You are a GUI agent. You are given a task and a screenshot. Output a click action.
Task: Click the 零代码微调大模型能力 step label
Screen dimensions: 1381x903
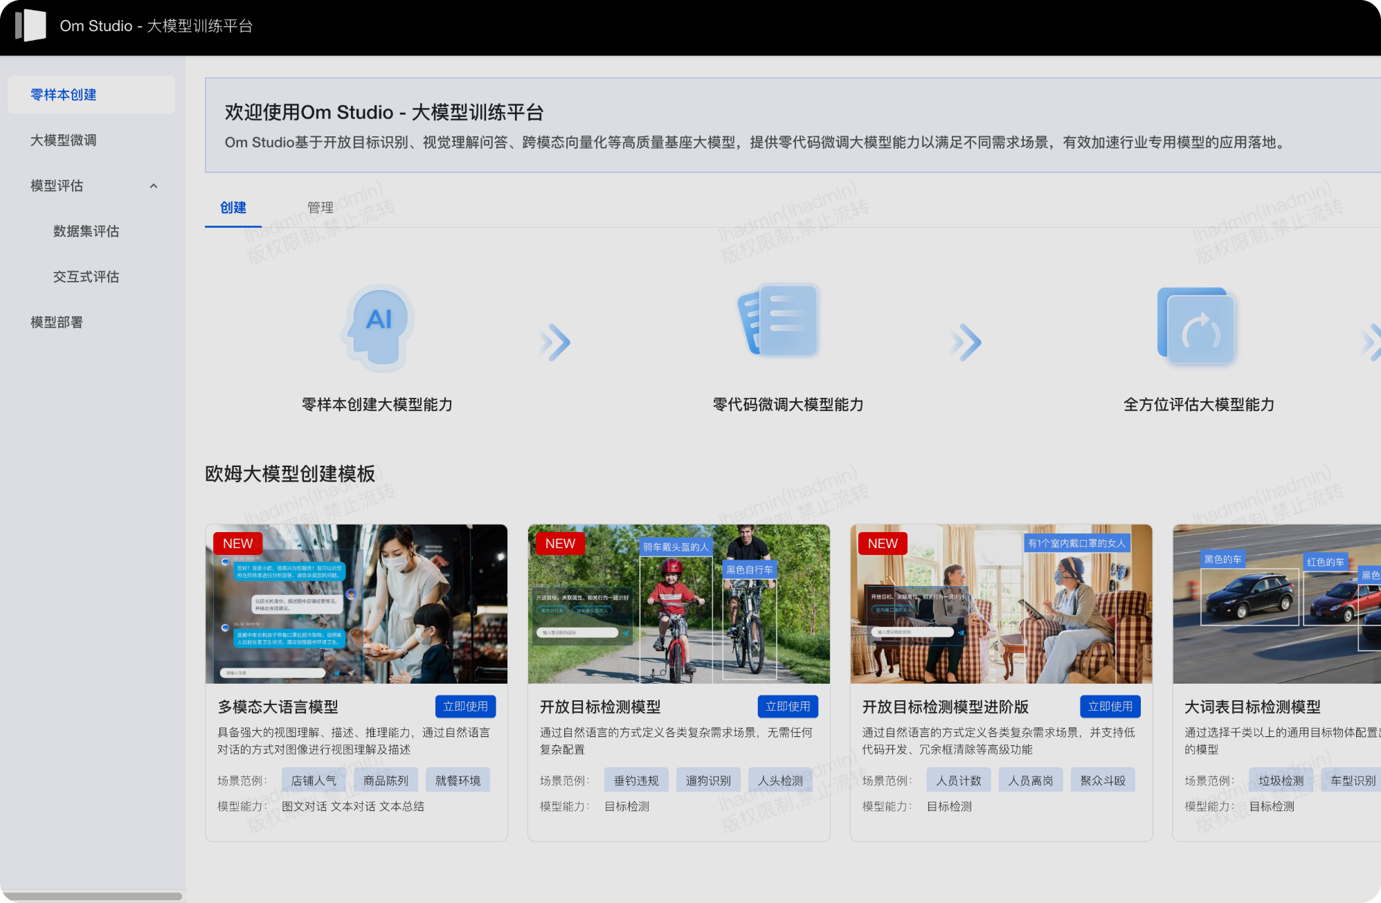(x=788, y=405)
